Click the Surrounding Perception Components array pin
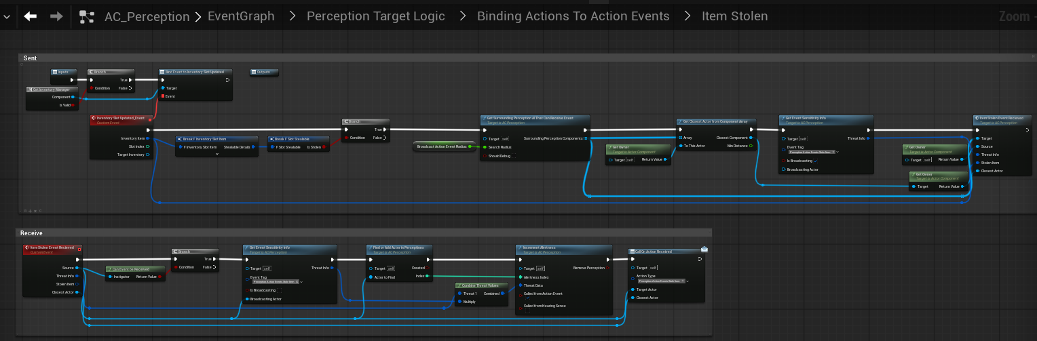This screenshot has width=1037, height=341. point(586,138)
